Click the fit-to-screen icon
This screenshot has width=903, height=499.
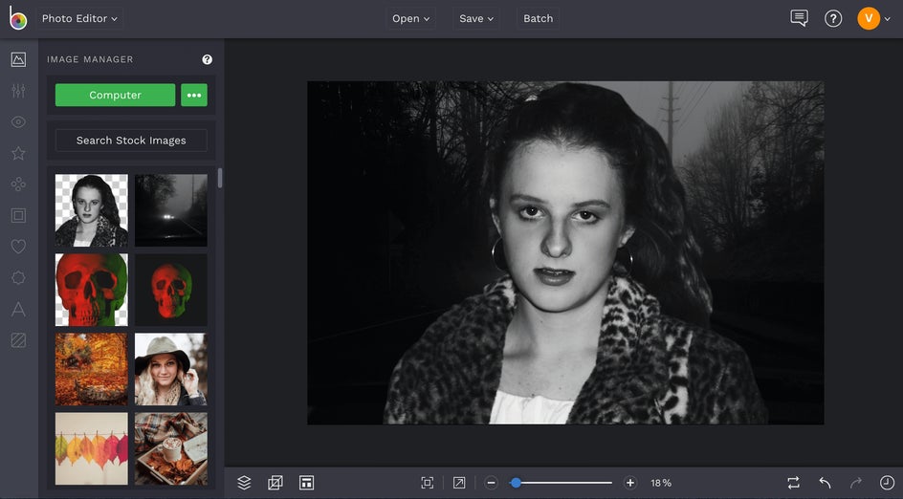click(428, 483)
